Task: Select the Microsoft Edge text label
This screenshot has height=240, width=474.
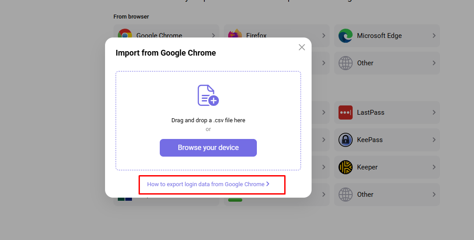Action: (379, 36)
